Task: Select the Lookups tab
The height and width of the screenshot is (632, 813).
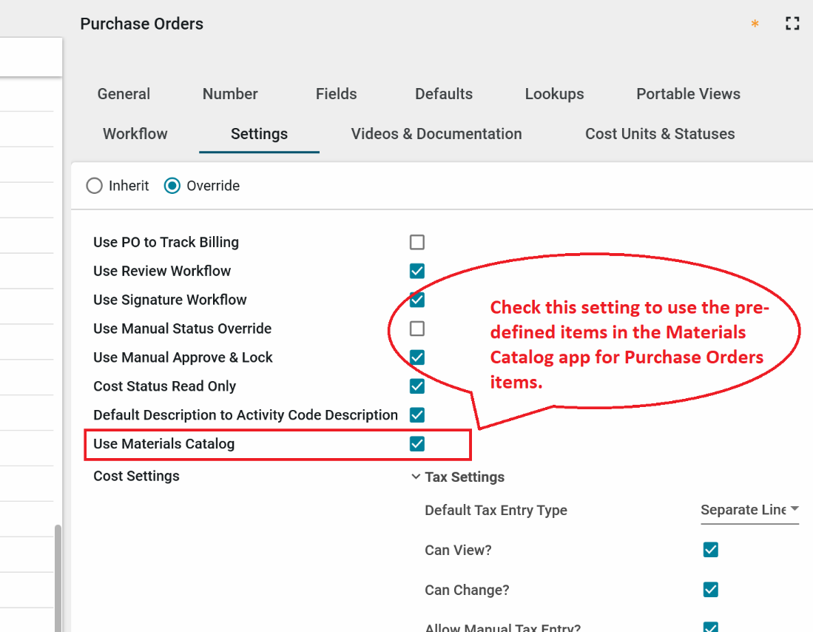Action: tap(554, 94)
